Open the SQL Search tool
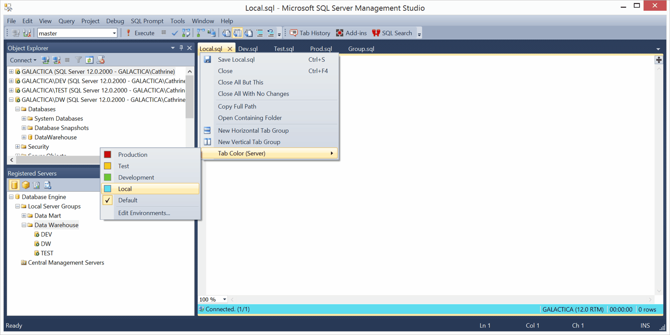 392,33
